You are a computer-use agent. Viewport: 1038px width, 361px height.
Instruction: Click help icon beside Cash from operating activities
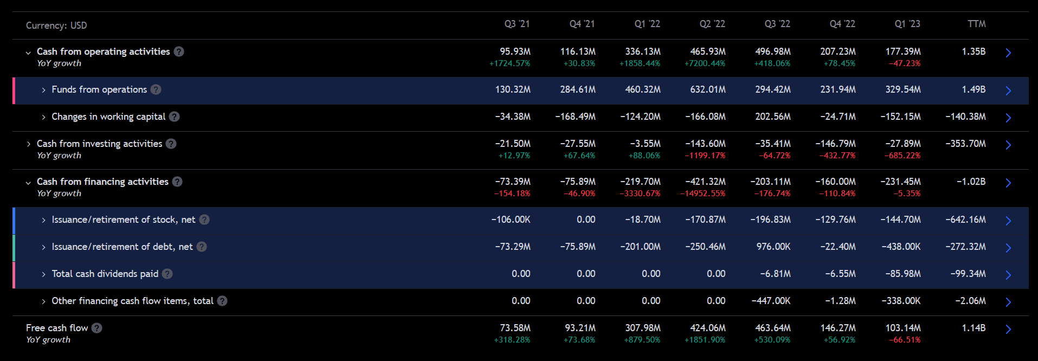179,51
